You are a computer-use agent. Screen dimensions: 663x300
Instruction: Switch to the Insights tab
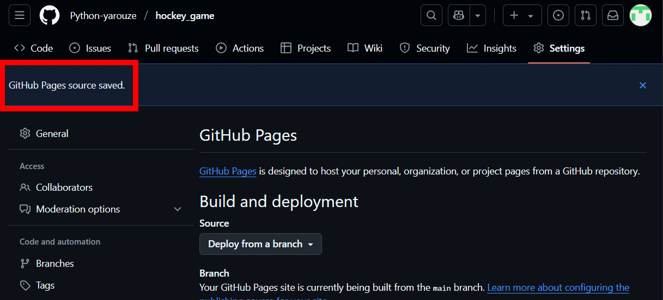click(x=491, y=48)
